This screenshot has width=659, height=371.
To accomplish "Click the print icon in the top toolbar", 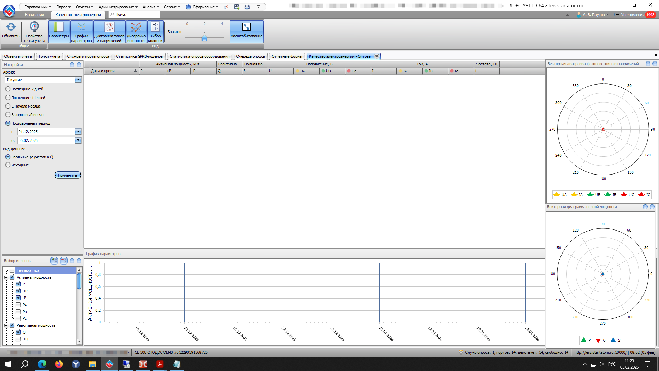I will pos(247,7).
